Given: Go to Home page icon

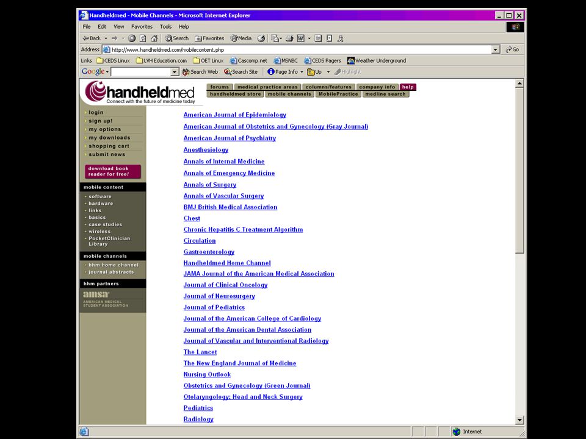Looking at the screenshot, I should (x=154, y=38).
